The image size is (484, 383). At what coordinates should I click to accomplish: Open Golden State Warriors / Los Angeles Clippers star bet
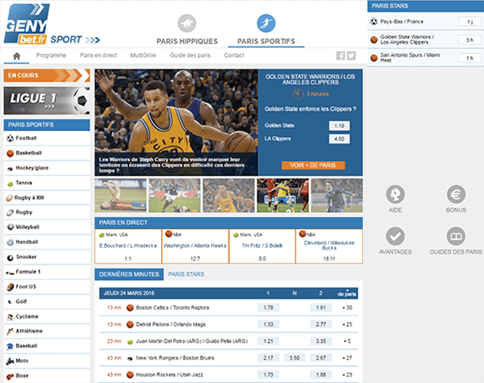click(x=407, y=39)
